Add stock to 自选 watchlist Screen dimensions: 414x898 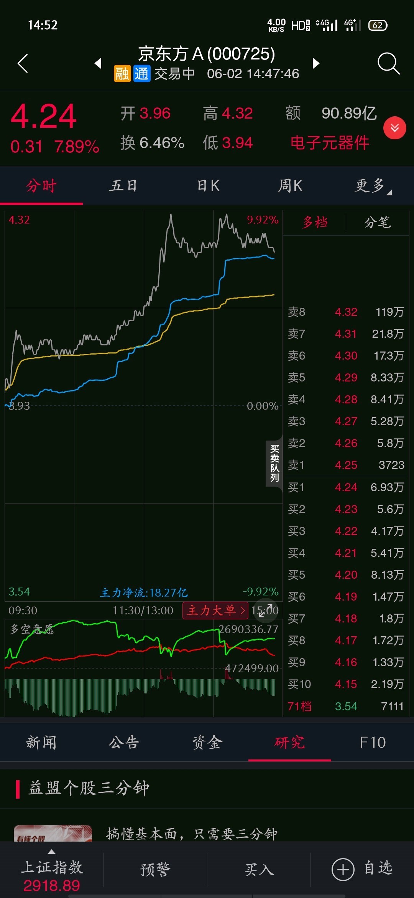tap(362, 869)
